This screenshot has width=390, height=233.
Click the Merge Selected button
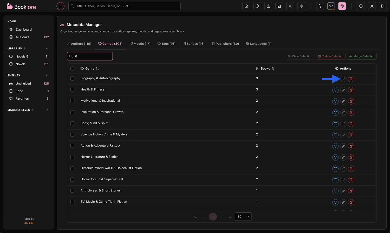point(362,56)
